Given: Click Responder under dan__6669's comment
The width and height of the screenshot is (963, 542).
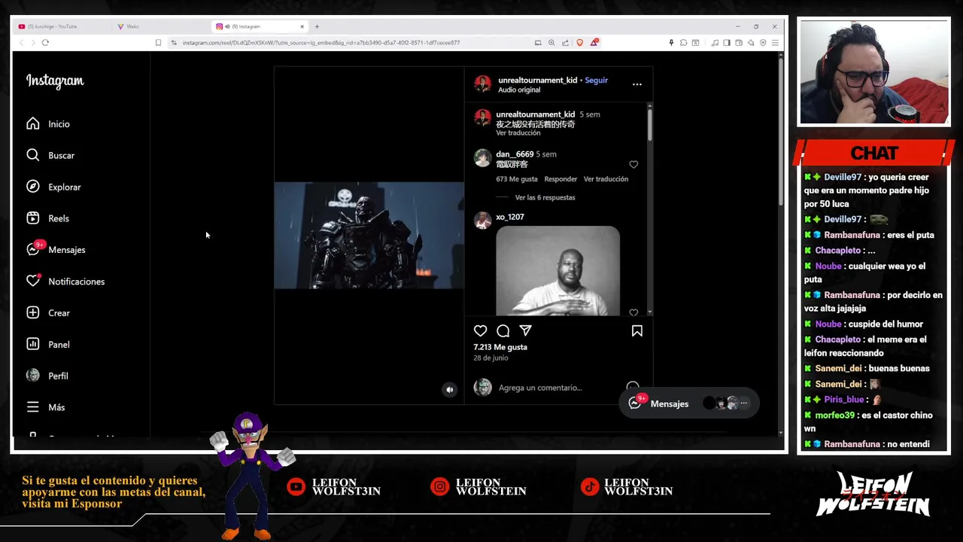Looking at the screenshot, I should pyautogui.click(x=560, y=179).
